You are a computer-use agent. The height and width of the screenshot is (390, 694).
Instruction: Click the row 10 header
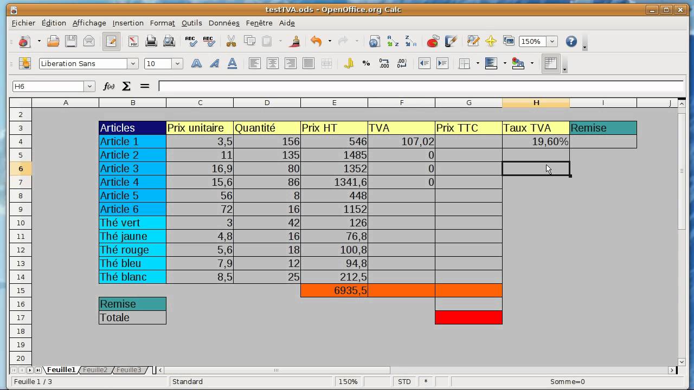point(21,223)
